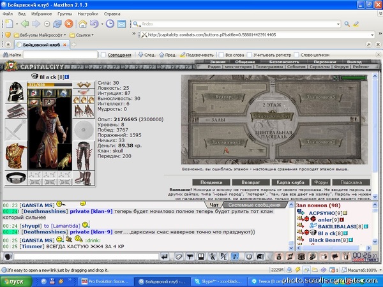383x287 pixels.
Task: Open the Файл menu
Action: [x=8, y=14]
